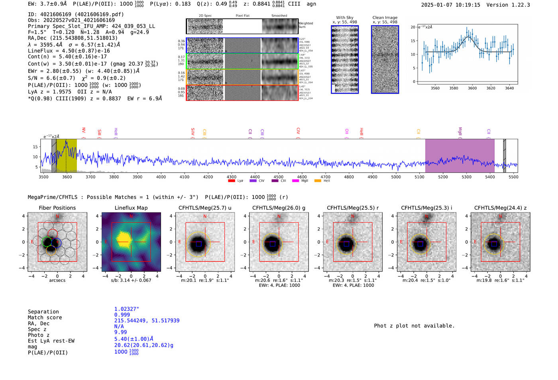Click the magenta MgII legend swatch
The height and width of the screenshot is (380, 558).
[x=295, y=181]
